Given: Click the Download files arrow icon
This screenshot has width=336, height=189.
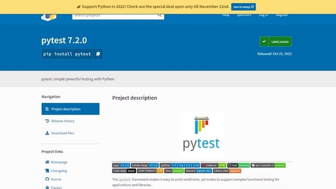Looking at the screenshot, I should pos(47,133).
